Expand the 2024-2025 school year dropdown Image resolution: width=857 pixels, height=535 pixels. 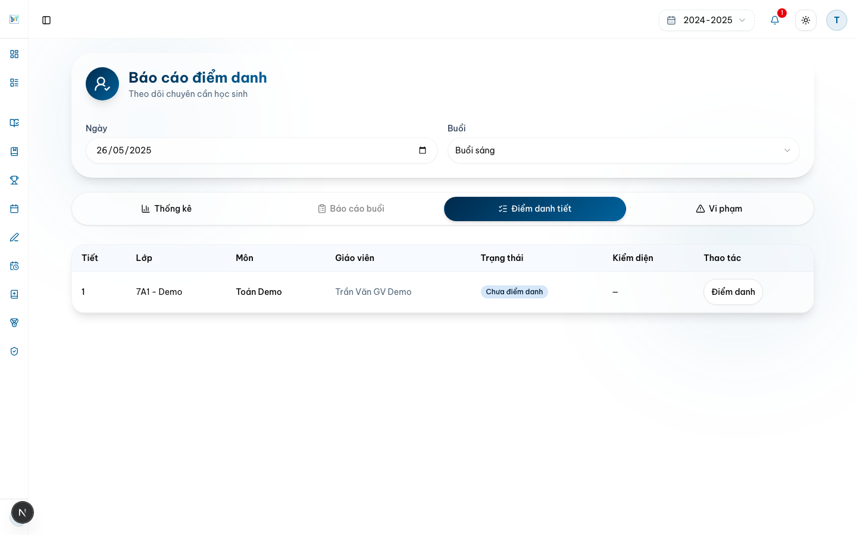(x=706, y=20)
